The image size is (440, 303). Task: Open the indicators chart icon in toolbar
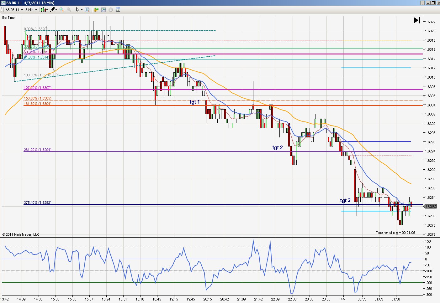tap(103, 10)
